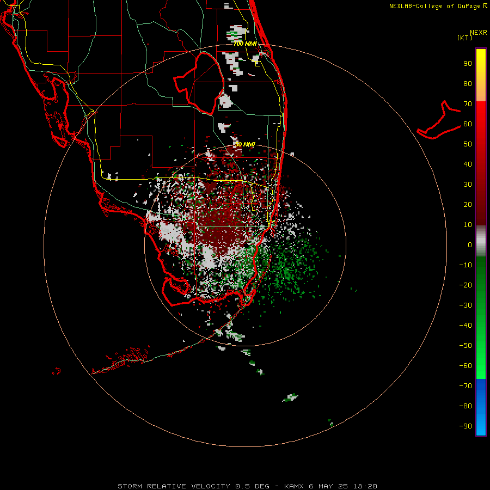Select the -80 value on the velocity scale
Image resolution: width=490 pixels, height=490 pixels.
(x=465, y=406)
